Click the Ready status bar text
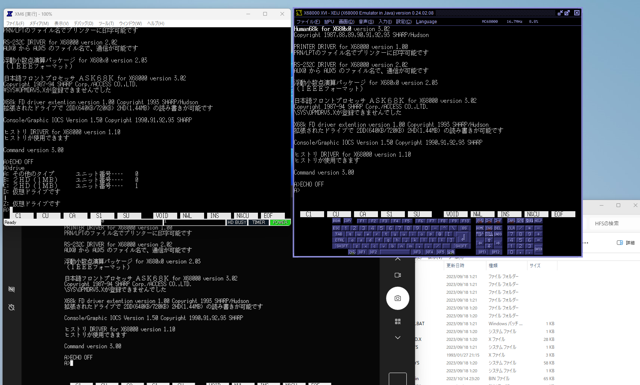640x385 pixels. point(10,222)
